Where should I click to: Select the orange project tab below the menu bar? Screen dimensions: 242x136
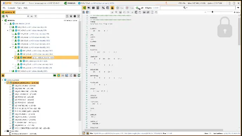click(x=8, y=12)
